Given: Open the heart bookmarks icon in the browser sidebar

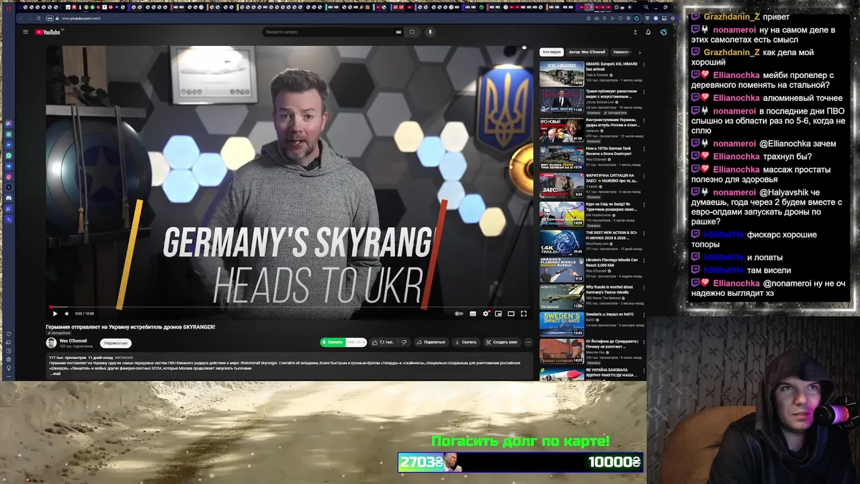Looking at the screenshot, I should (x=9, y=334).
